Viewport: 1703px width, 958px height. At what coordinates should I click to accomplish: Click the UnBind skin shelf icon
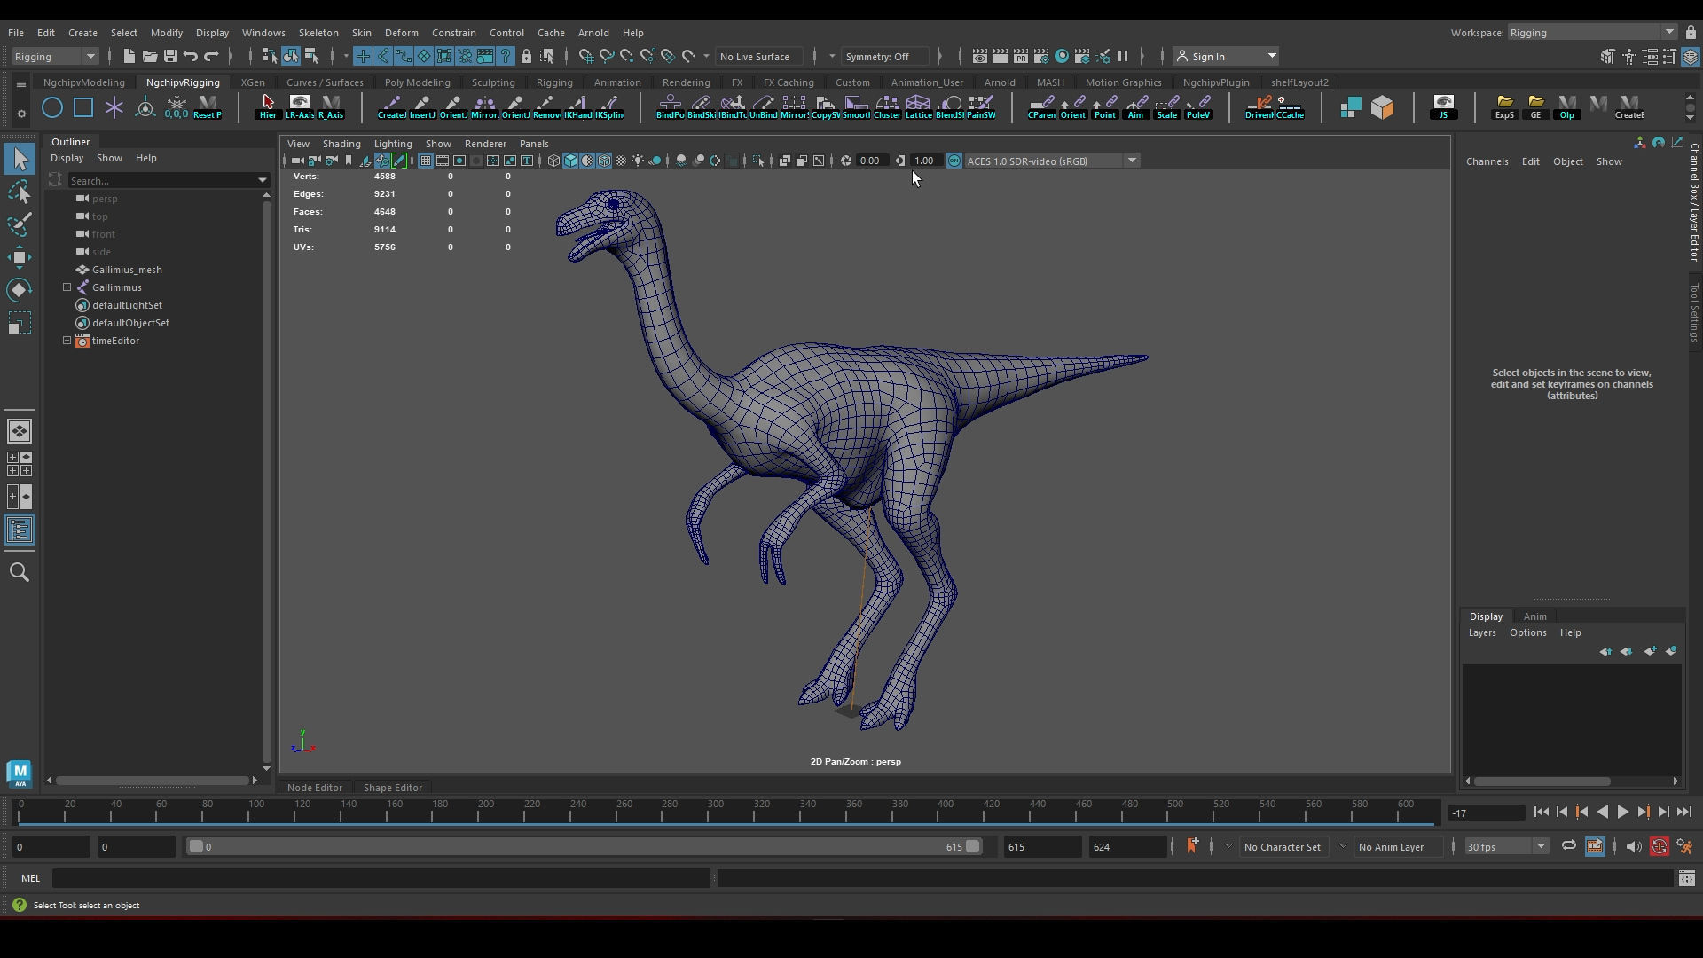(763, 107)
